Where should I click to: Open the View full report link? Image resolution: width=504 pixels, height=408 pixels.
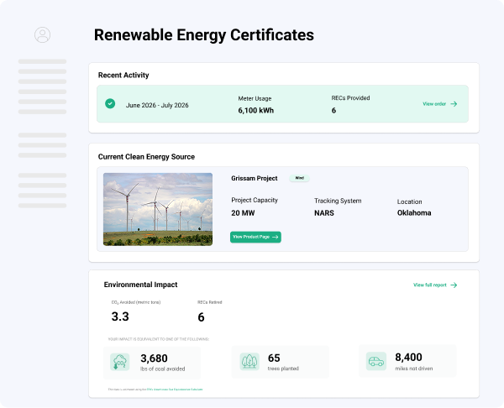coord(435,285)
